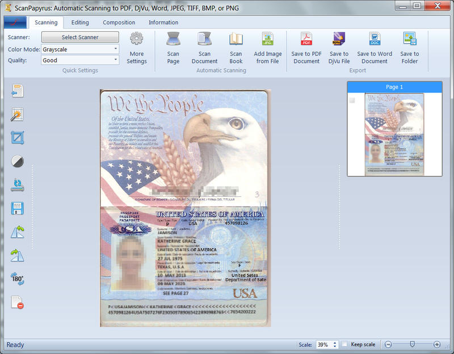Click the Quick Settings group label

[80, 70]
